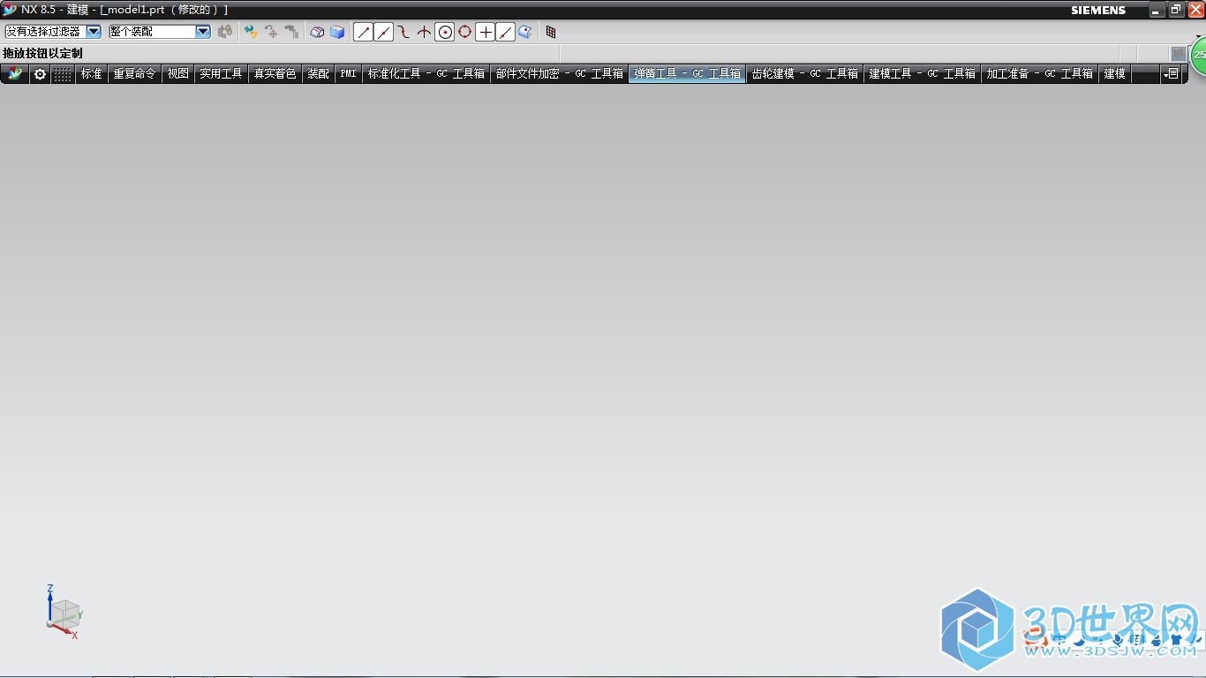1206x678 pixels.
Task: Switch to the PMI tab
Action: 349,74
